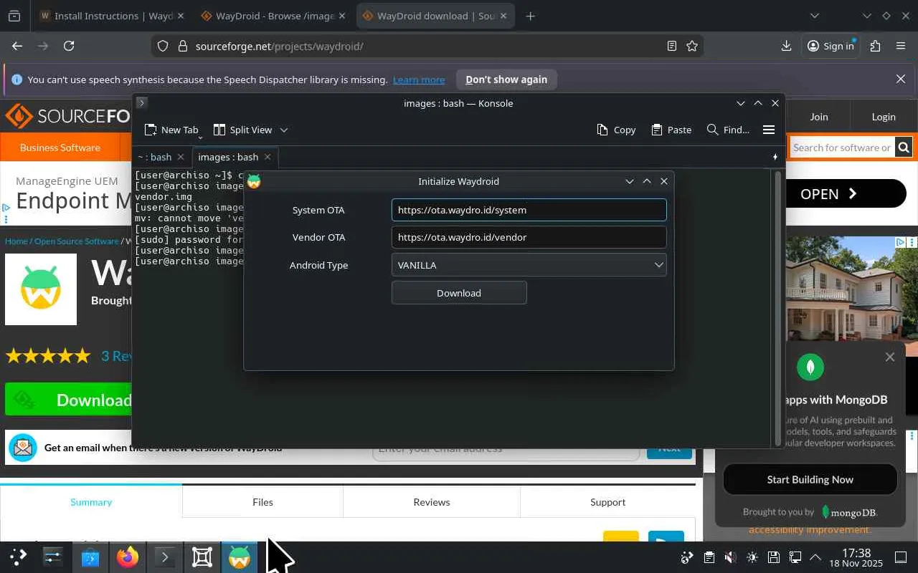Screen dimensions: 918x573
Task: Click the Peek at Desktop button
Action: [901, 557]
